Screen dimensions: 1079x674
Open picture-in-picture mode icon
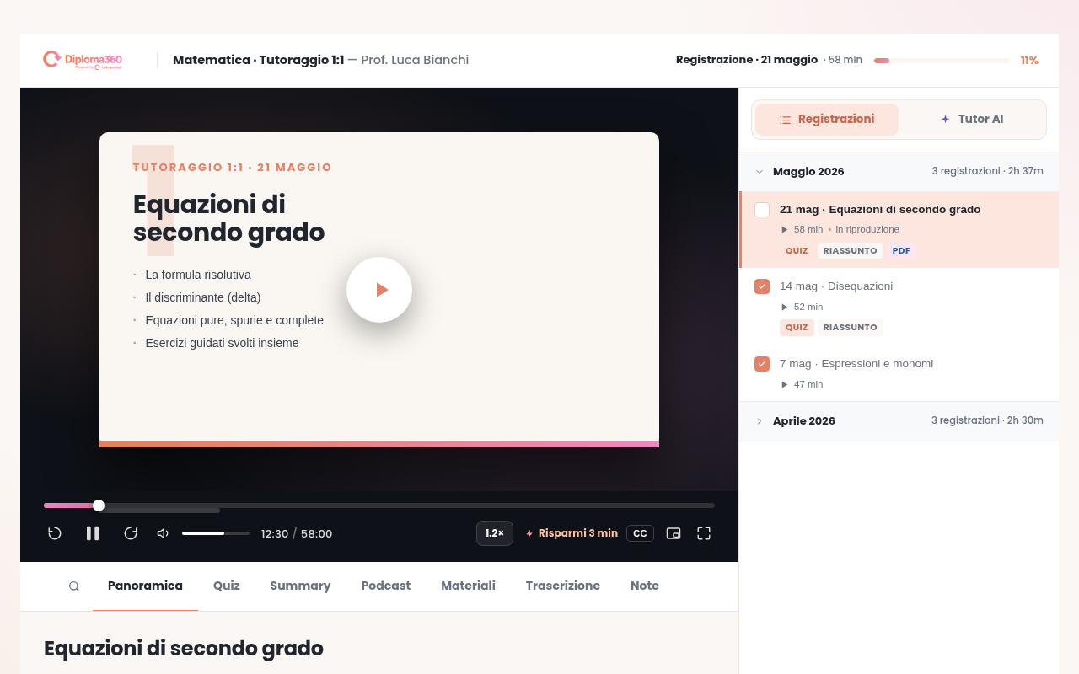point(674,533)
